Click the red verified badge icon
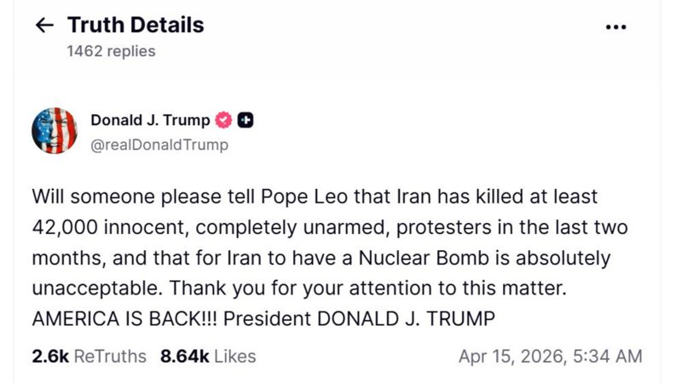Viewport: 682px width, 383px height. pos(223,120)
